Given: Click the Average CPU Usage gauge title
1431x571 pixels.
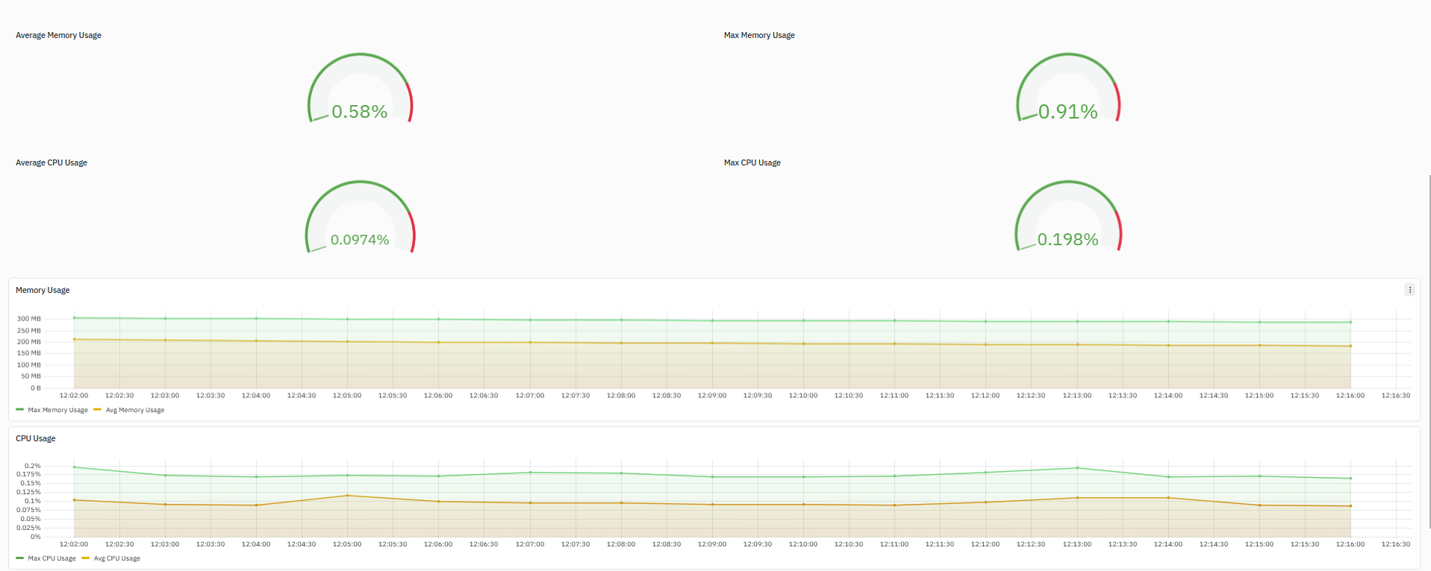Looking at the screenshot, I should click(x=52, y=163).
